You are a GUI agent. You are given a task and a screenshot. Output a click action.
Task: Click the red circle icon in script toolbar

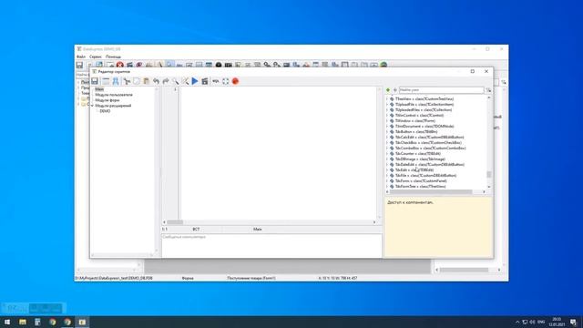[235, 81]
